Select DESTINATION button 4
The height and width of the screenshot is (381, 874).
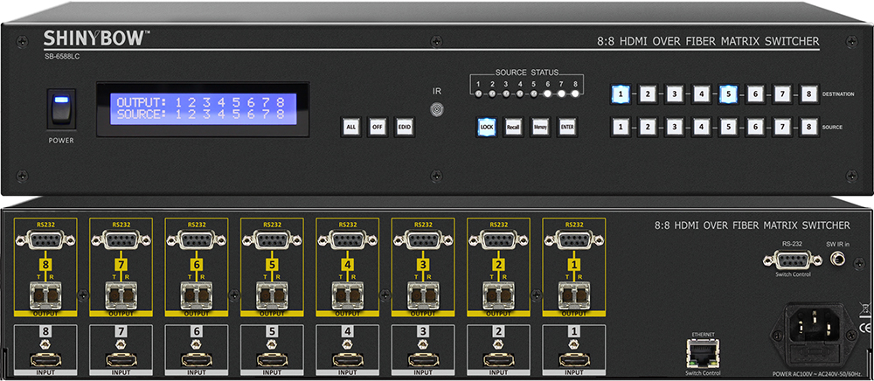(701, 94)
